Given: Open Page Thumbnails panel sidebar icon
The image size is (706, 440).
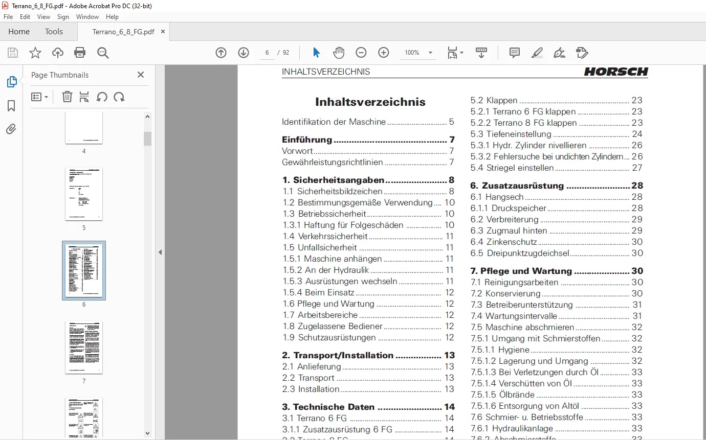Looking at the screenshot, I should [x=11, y=82].
